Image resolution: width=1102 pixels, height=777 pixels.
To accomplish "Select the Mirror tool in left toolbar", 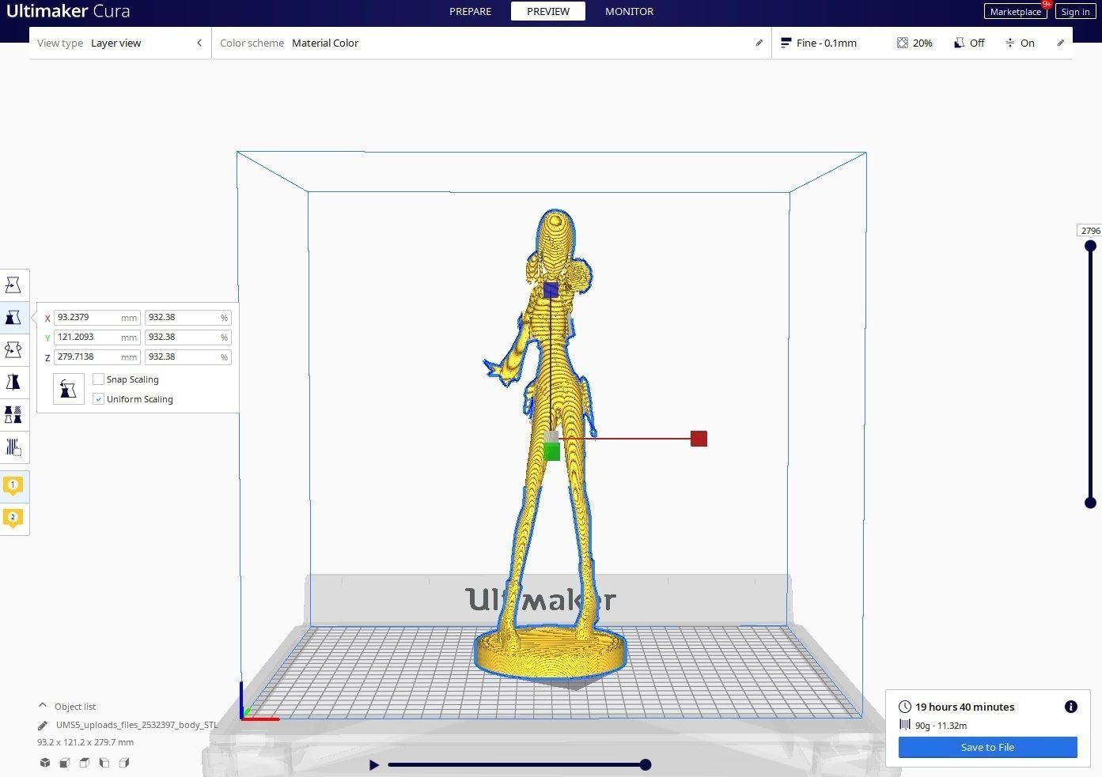I will click(13, 383).
